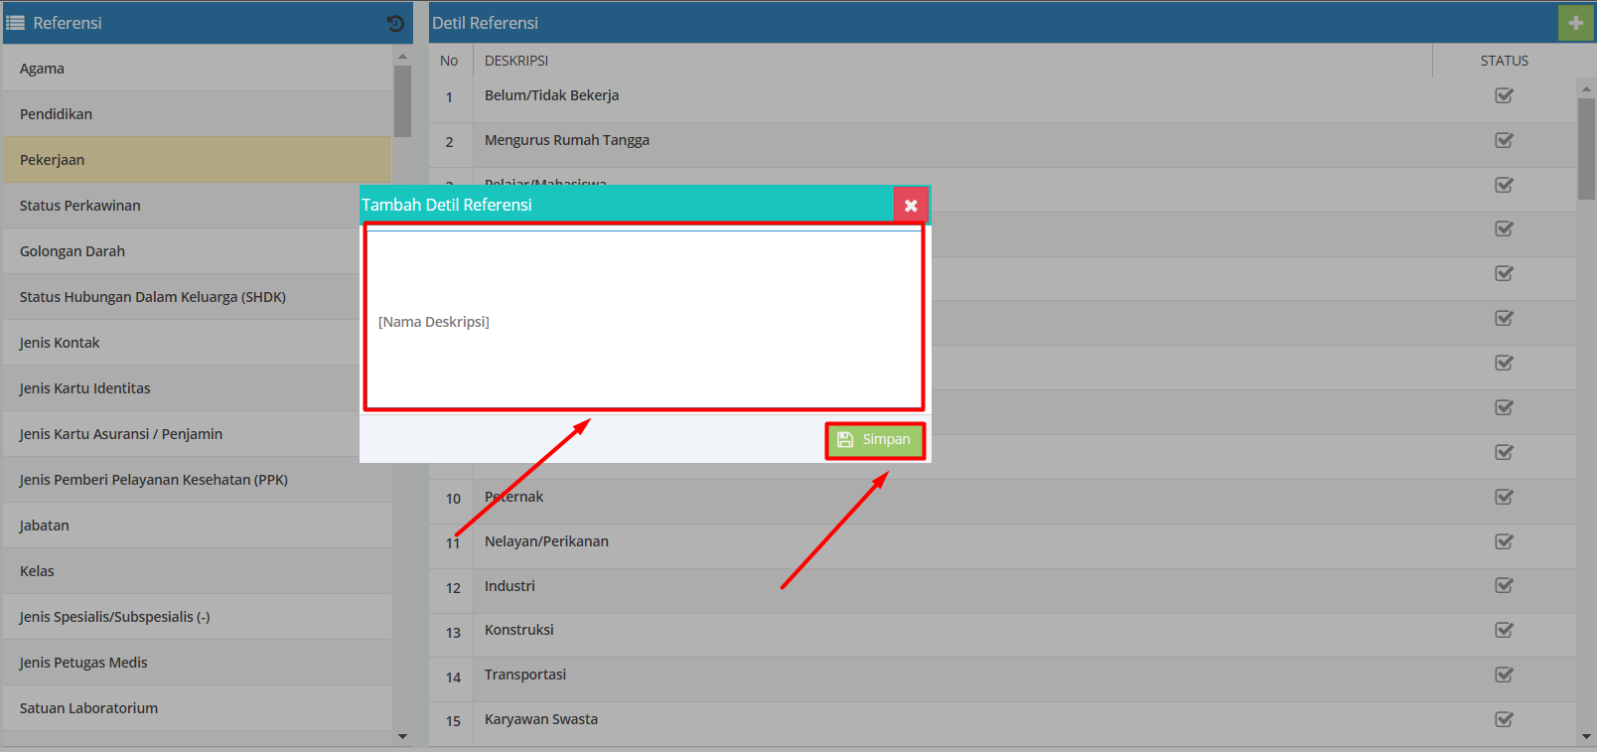Viewport: 1597px width, 752px height.
Task: Toggle status checkbox for Karyawan Swasta
Action: pos(1504,719)
